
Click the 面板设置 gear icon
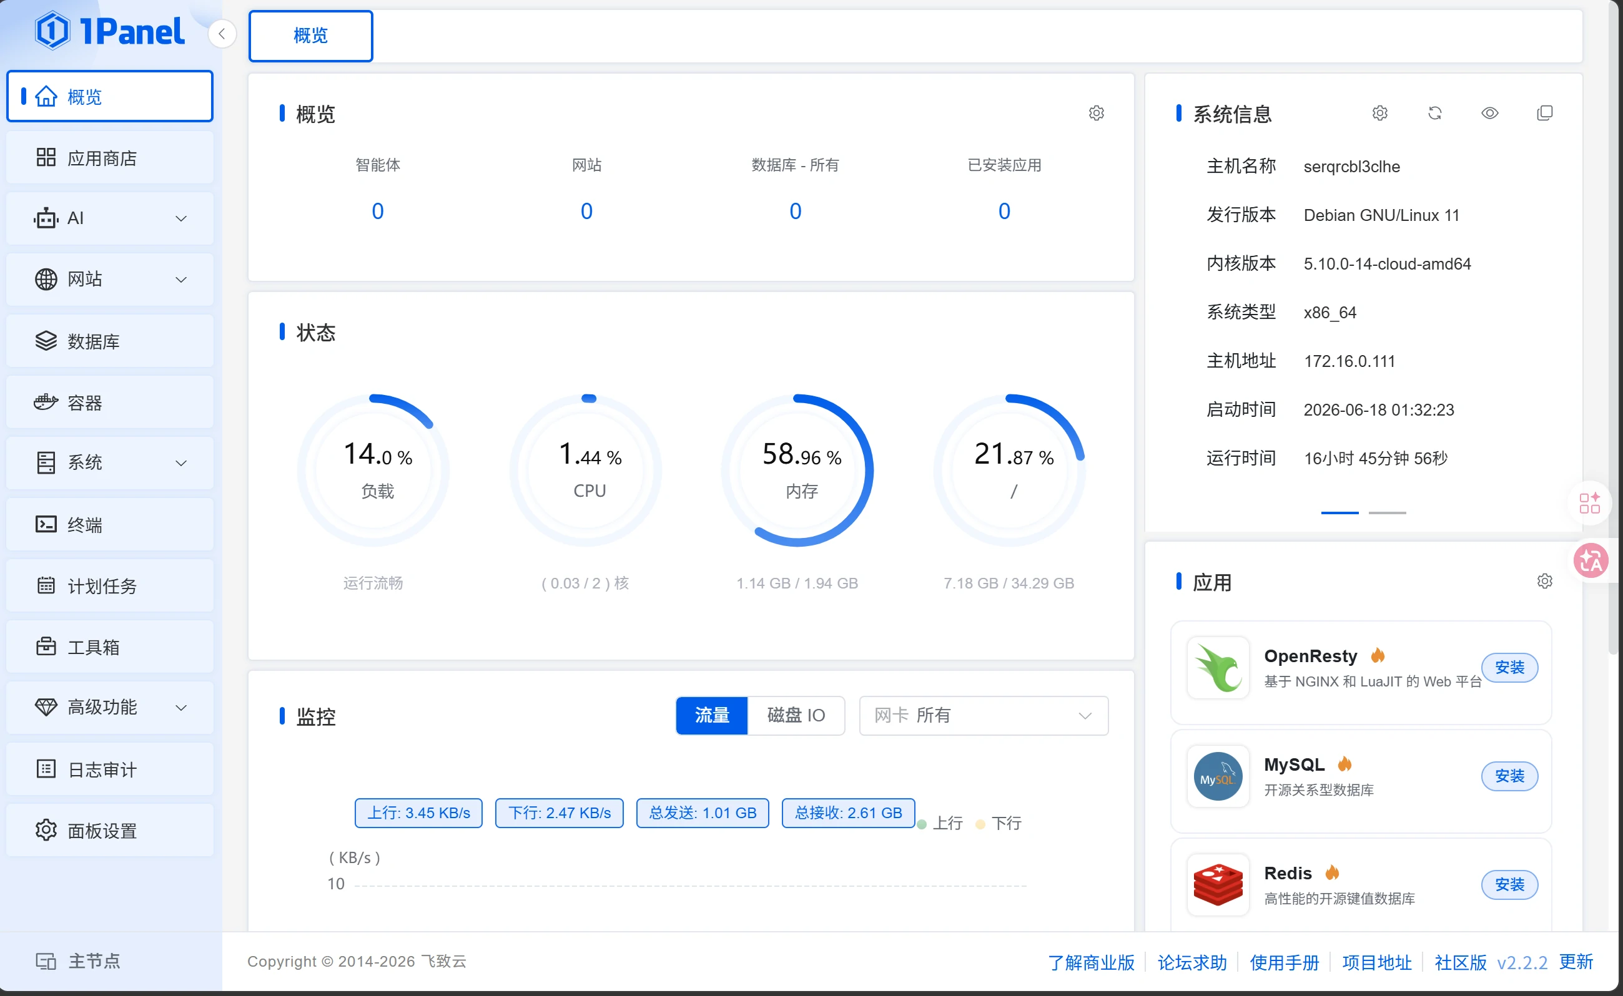46,830
